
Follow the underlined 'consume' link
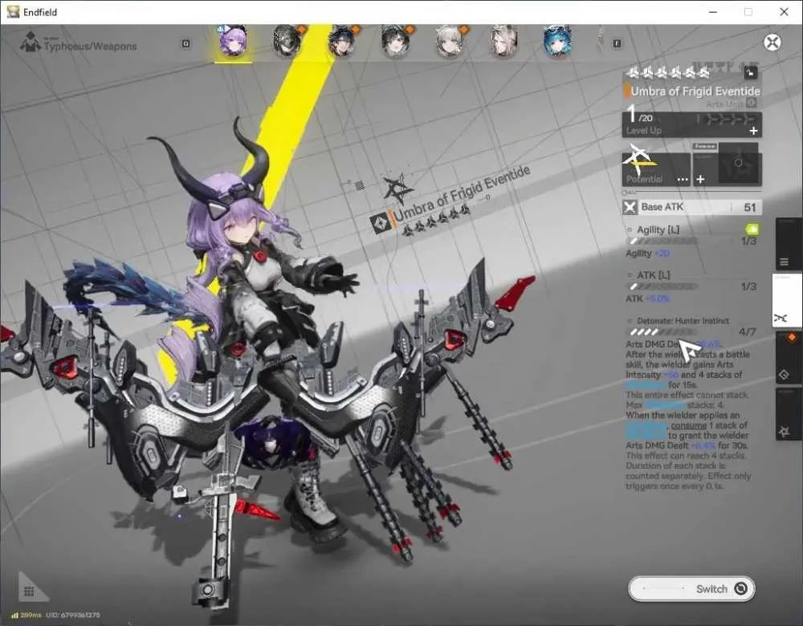[x=688, y=425]
